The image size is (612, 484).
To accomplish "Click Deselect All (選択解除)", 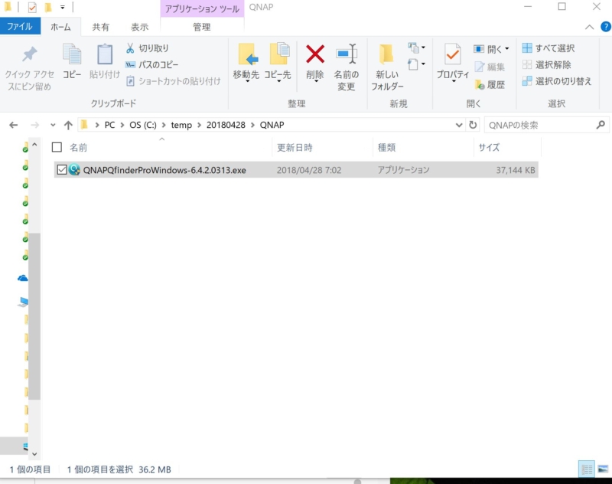I will click(x=547, y=65).
